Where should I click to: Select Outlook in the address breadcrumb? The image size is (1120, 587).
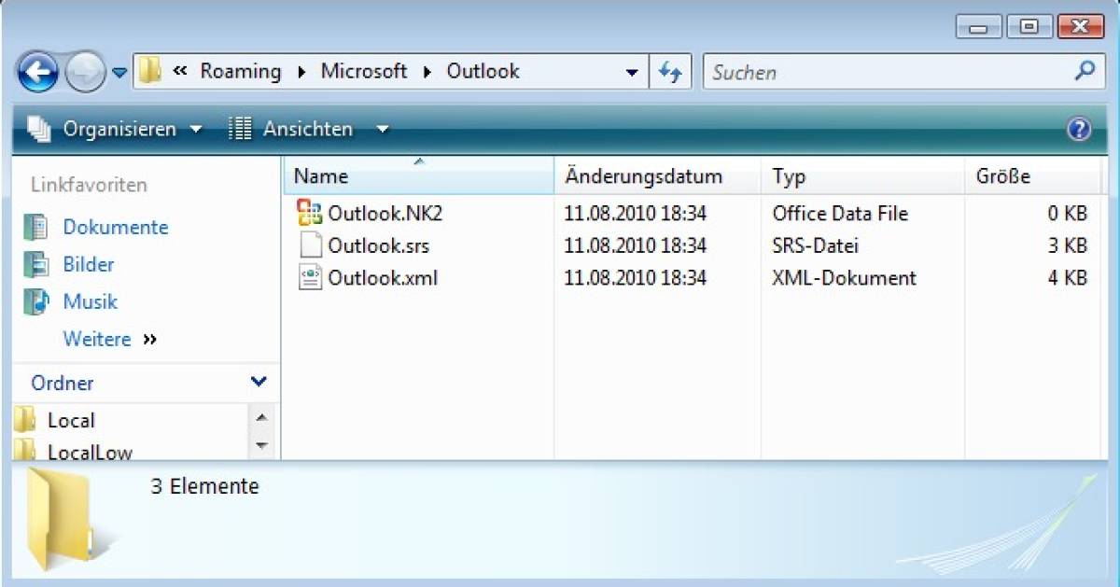[x=483, y=71]
